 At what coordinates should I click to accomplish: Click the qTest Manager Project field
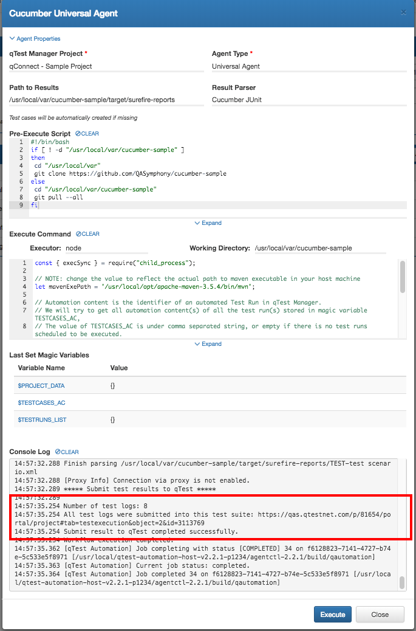(x=106, y=66)
